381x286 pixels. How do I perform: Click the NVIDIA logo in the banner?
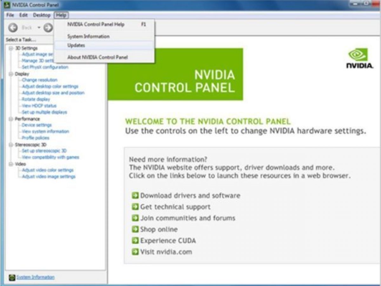(x=359, y=58)
